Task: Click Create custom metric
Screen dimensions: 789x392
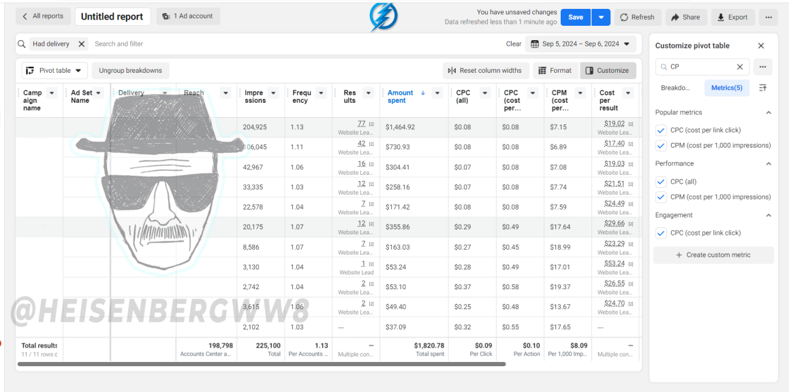Action: pos(713,255)
